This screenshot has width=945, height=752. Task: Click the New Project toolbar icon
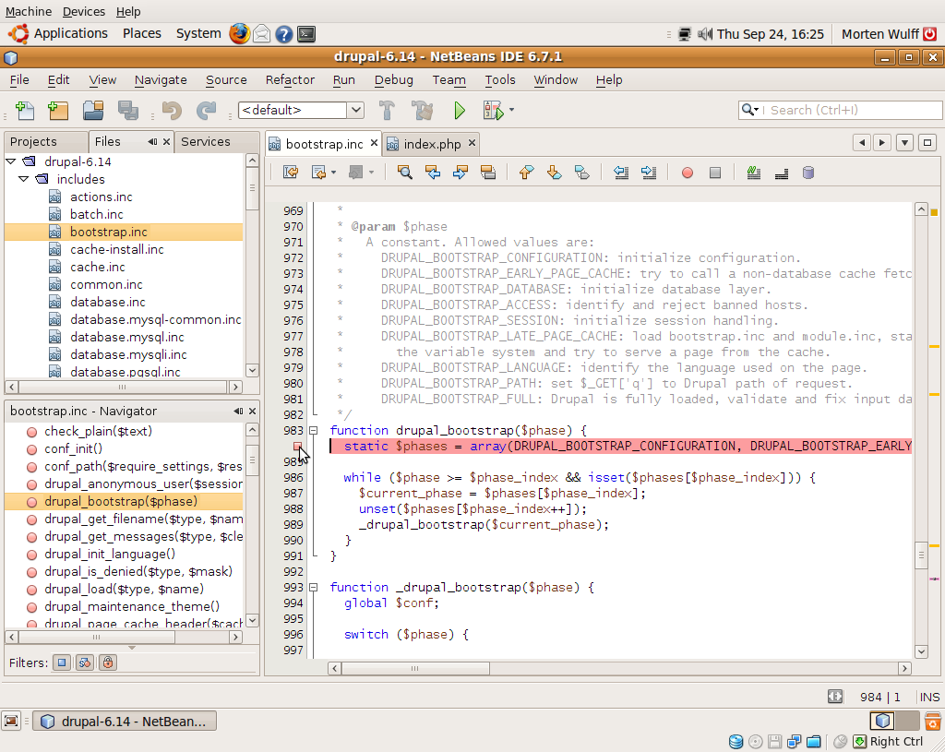pos(58,111)
